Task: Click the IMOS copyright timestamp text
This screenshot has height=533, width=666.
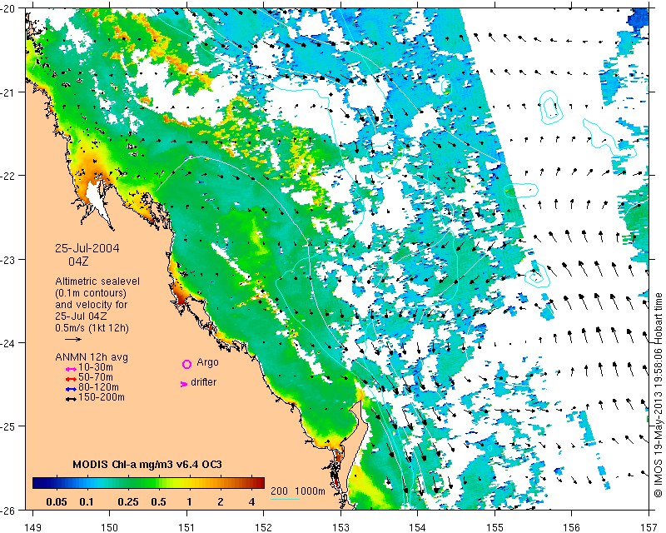Action: (659, 395)
